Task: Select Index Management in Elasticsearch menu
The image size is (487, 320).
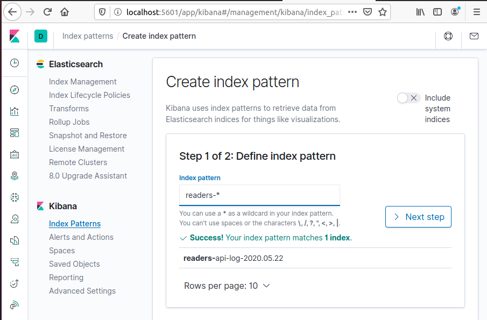Action: pos(82,82)
